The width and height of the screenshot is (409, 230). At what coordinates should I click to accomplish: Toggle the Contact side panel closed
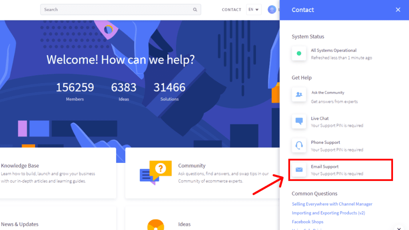(x=398, y=10)
